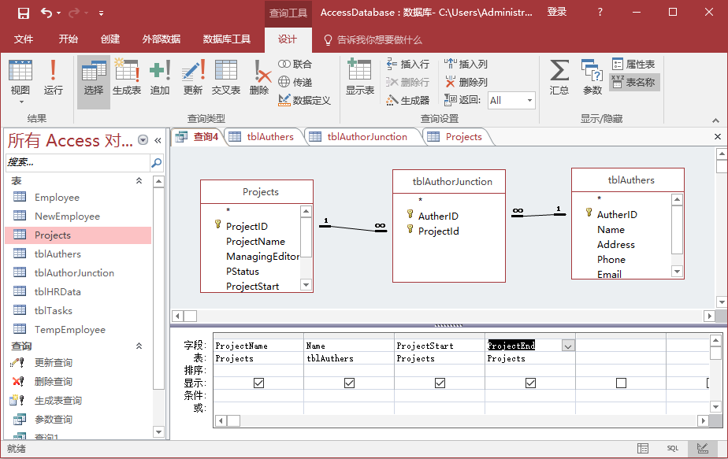Open the Home (开始) ribbon tab

(68, 39)
